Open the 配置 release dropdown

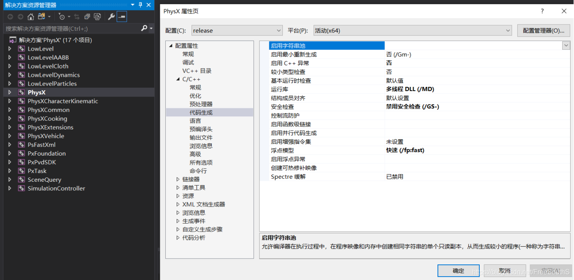pyautogui.click(x=237, y=30)
